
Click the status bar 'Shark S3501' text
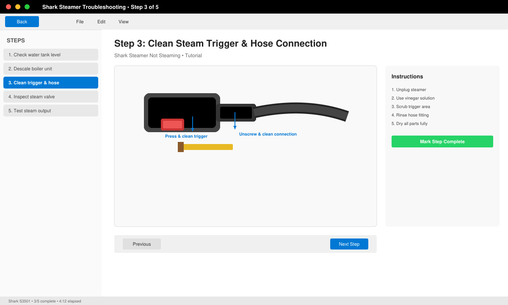[x=19, y=301]
